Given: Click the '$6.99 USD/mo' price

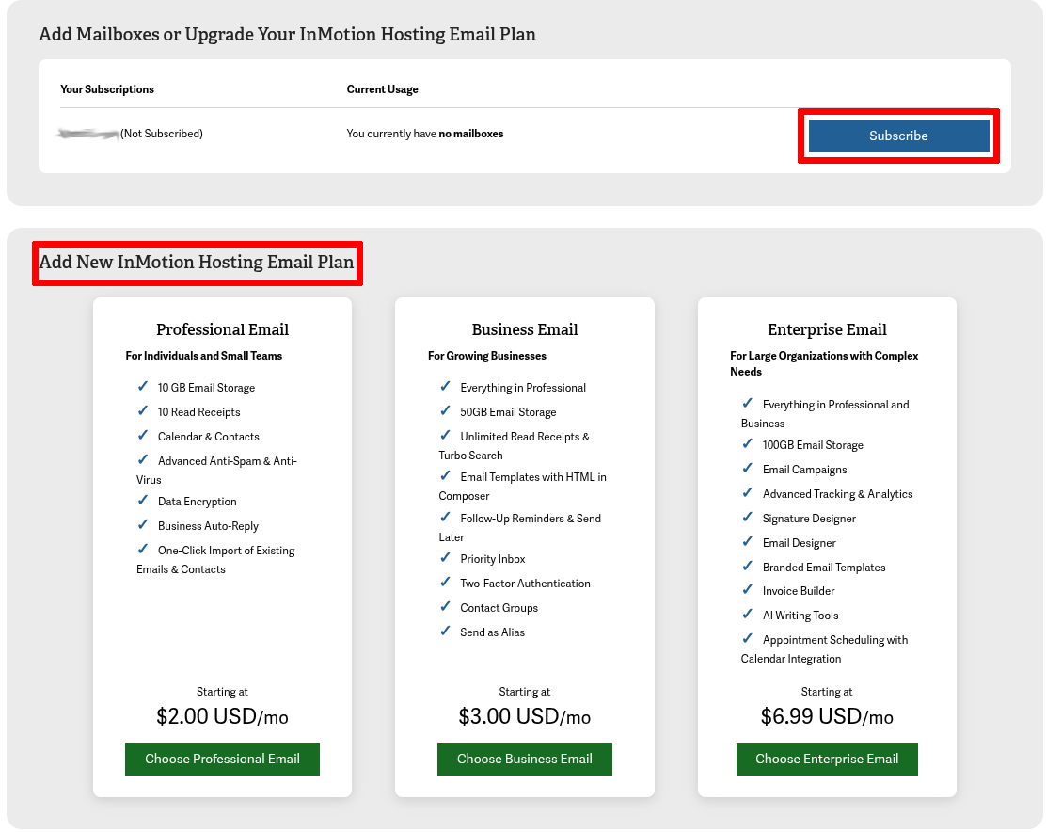Looking at the screenshot, I should [x=827, y=716].
